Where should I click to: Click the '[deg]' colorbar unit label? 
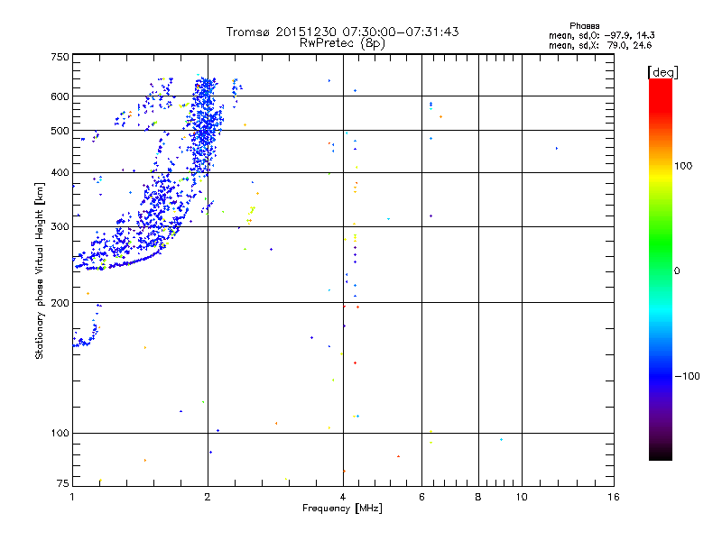(x=662, y=72)
